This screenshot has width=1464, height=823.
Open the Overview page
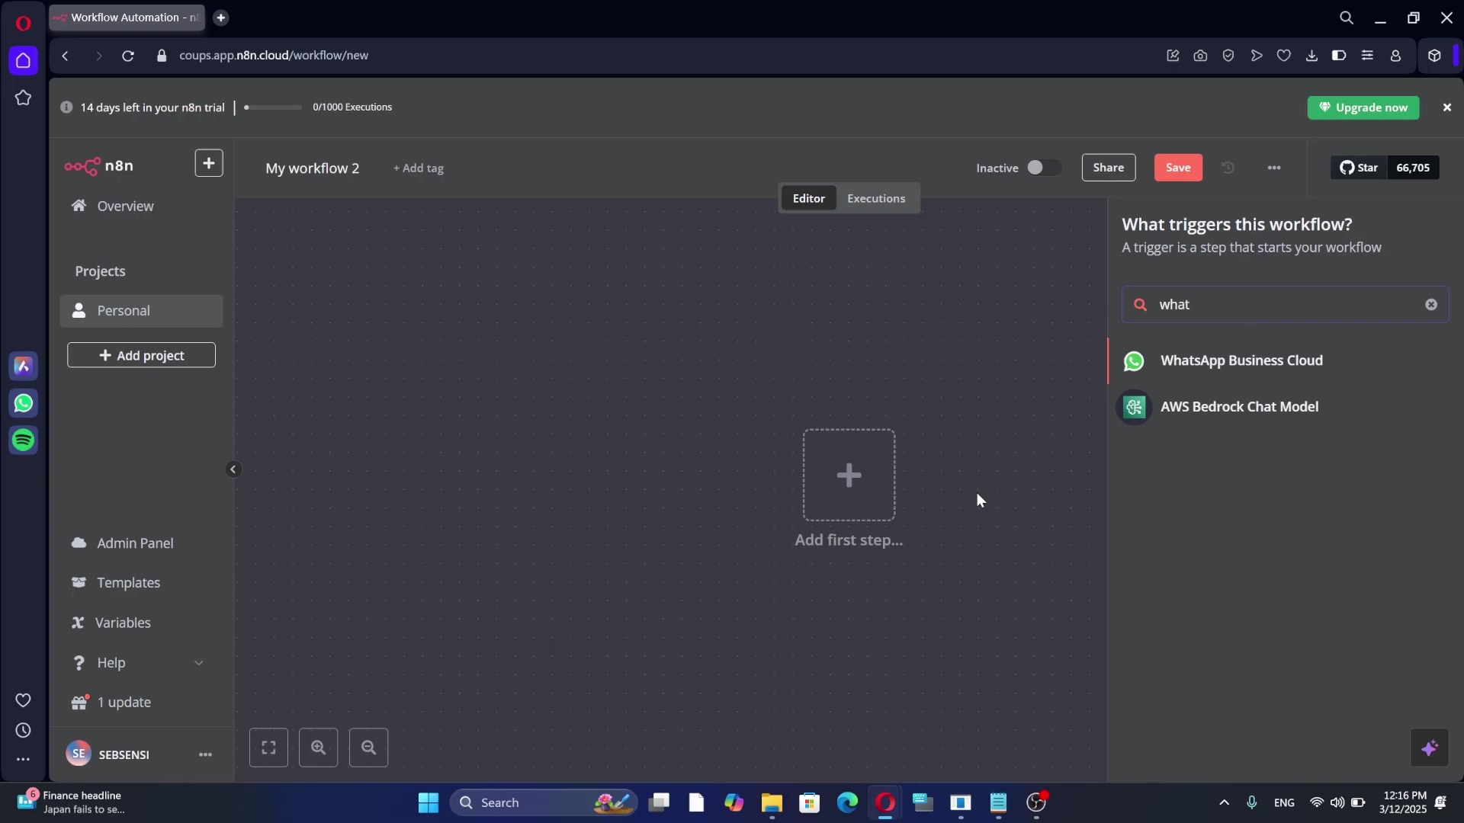point(113,206)
